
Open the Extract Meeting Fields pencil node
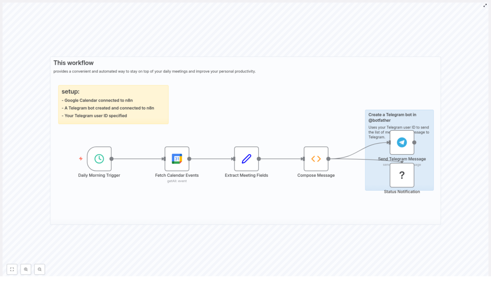point(246,159)
